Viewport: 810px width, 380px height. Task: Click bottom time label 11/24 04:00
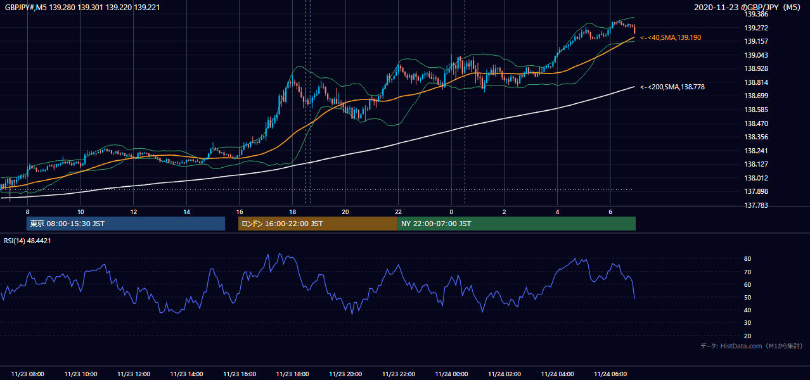point(557,374)
